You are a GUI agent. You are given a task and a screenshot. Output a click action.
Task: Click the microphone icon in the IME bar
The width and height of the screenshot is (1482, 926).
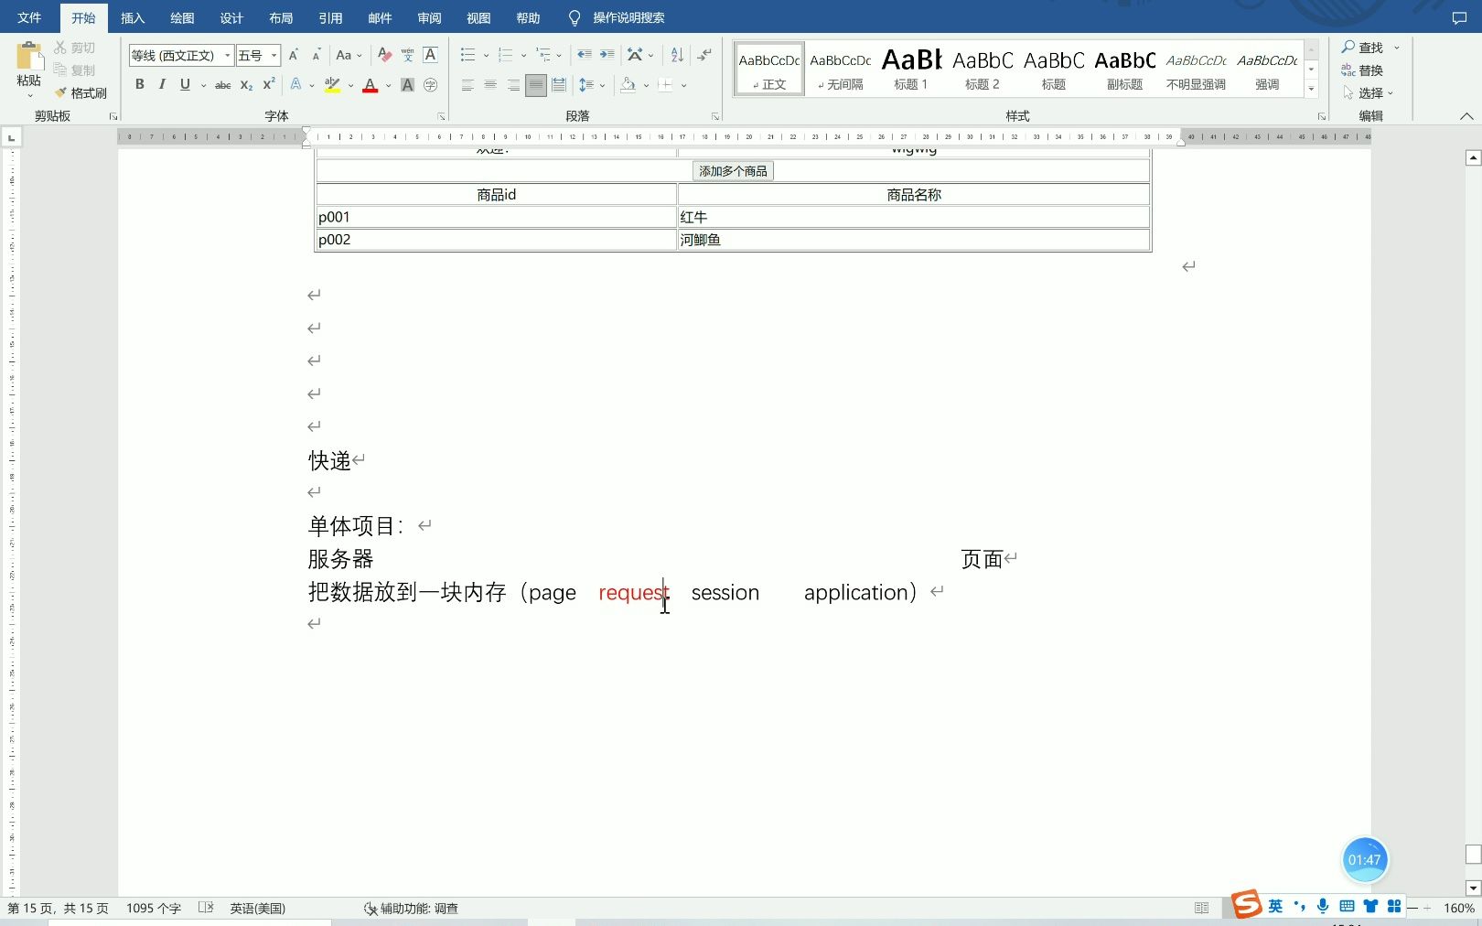pyautogui.click(x=1323, y=906)
